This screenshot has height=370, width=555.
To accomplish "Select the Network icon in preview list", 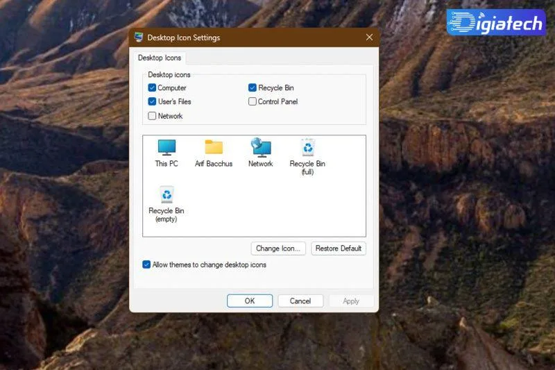I will pyautogui.click(x=261, y=153).
